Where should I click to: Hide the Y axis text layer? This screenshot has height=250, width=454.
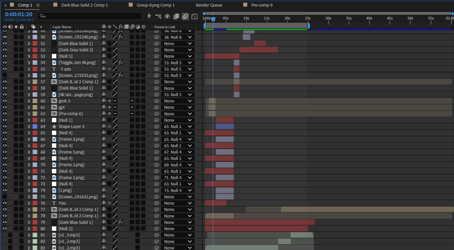point(5,69)
